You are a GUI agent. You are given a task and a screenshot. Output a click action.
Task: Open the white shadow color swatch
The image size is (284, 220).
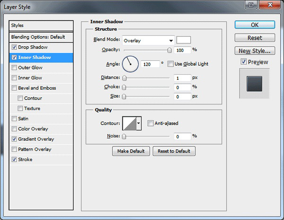[184, 40]
